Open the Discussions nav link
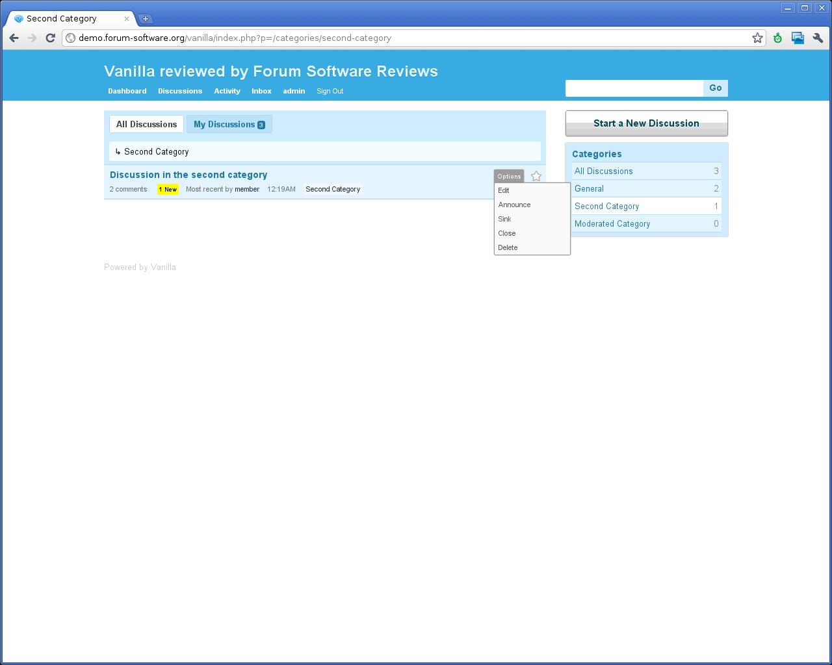 (x=180, y=91)
